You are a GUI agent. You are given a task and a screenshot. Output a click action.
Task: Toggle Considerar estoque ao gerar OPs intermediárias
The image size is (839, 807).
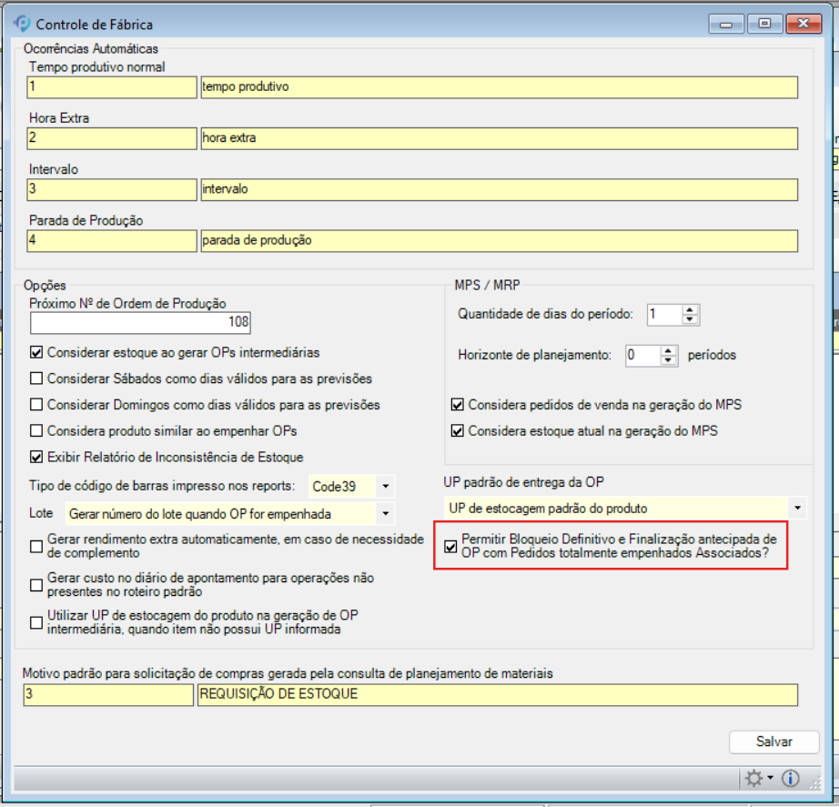coord(36,352)
